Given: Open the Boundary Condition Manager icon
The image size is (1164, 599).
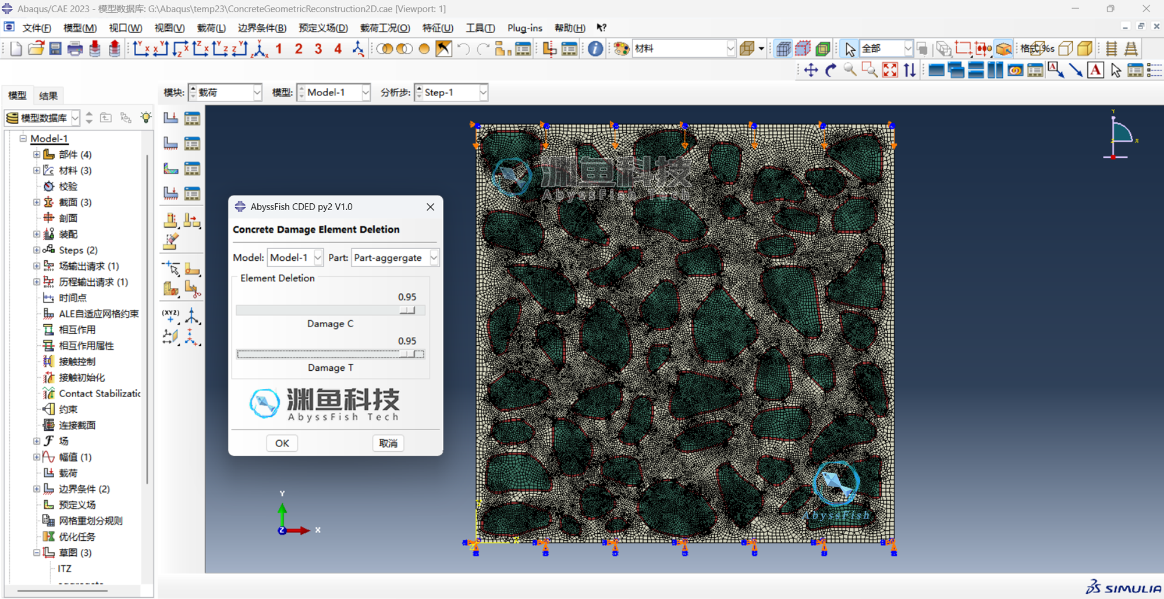Looking at the screenshot, I should (x=192, y=143).
